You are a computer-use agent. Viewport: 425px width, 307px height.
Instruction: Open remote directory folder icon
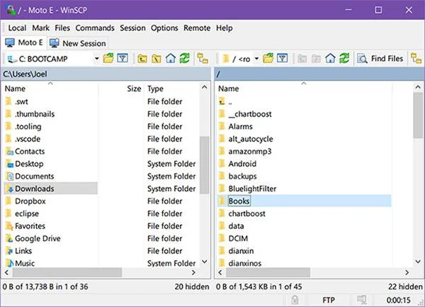click(x=268, y=58)
